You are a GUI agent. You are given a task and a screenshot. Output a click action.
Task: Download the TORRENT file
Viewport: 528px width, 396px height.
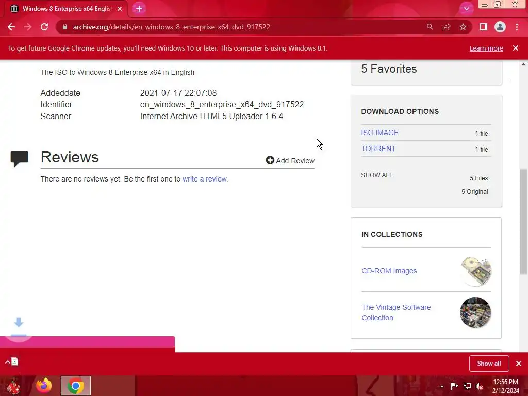378,148
